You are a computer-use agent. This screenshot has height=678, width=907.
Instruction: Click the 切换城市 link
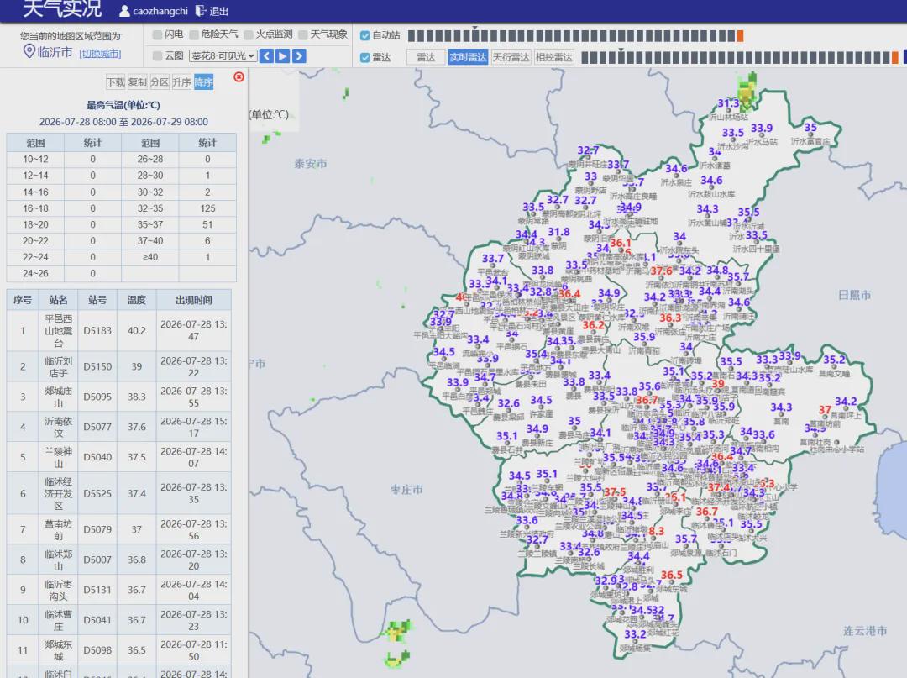tap(101, 54)
